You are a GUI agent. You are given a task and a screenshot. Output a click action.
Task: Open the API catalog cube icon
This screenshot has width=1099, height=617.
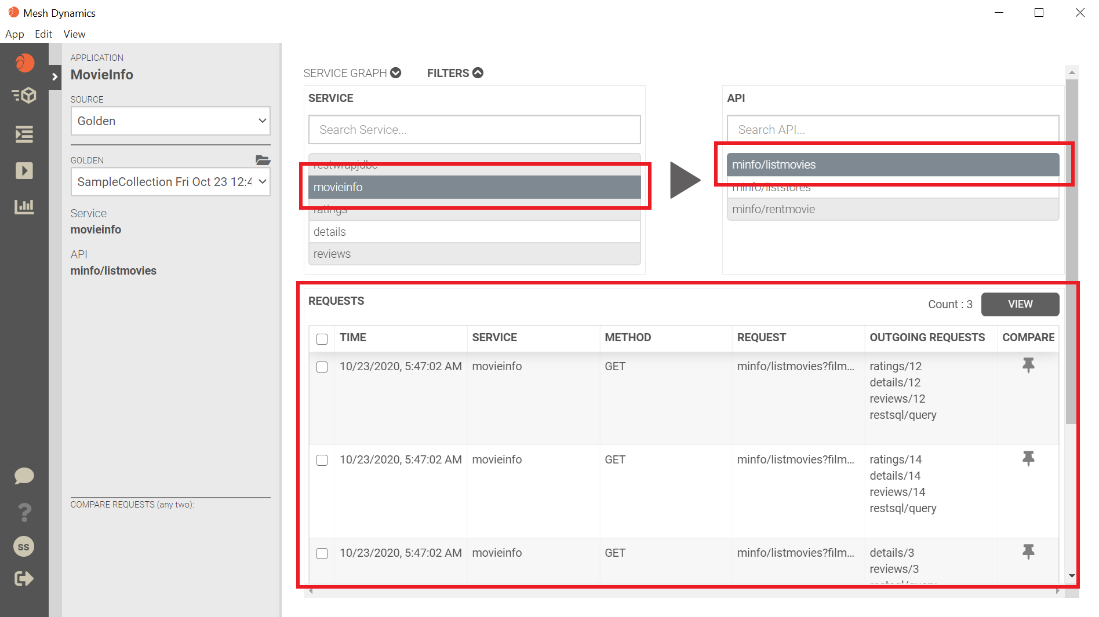(x=24, y=96)
